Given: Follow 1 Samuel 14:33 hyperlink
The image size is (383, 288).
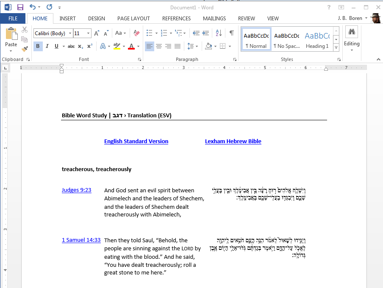Looking at the screenshot, I should coord(81,240).
